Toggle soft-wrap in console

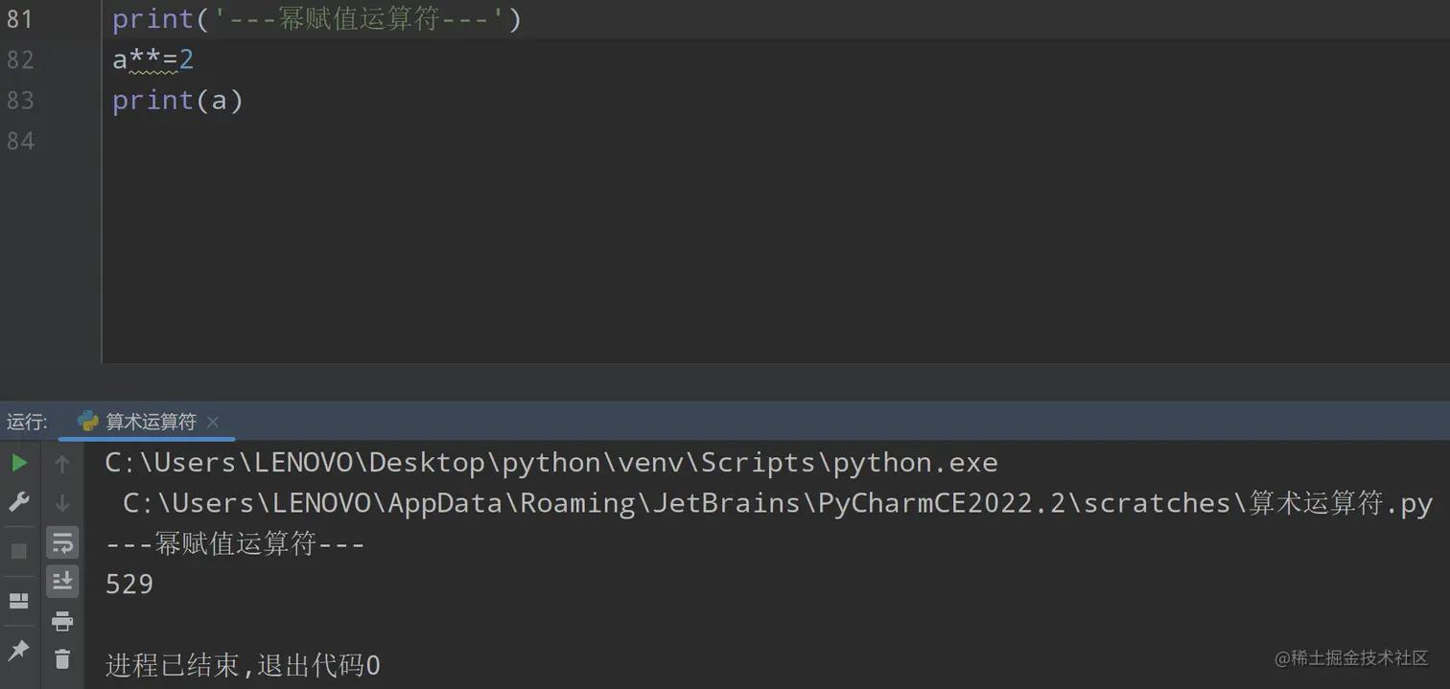[62, 543]
